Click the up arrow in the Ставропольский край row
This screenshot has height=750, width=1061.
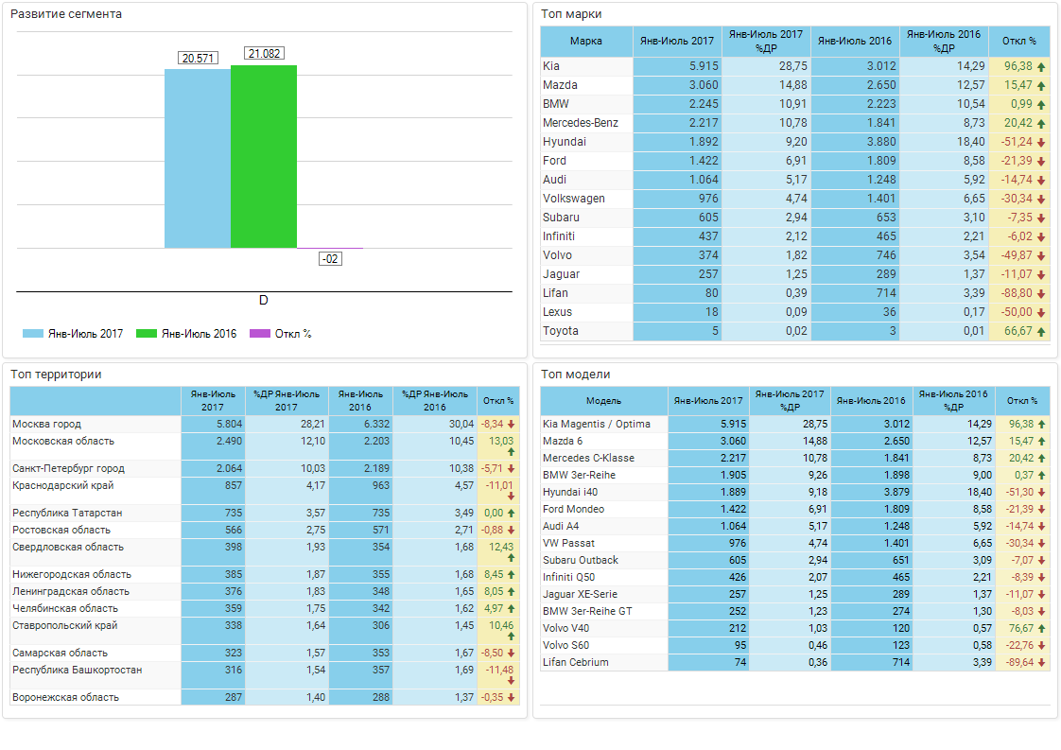click(x=511, y=637)
